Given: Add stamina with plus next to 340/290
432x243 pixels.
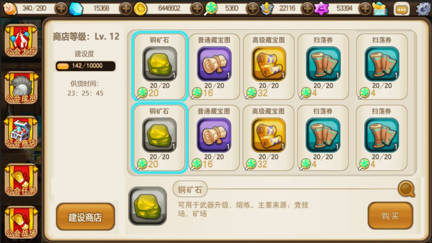Looking at the screenshot, I should (x=61, y=9).
